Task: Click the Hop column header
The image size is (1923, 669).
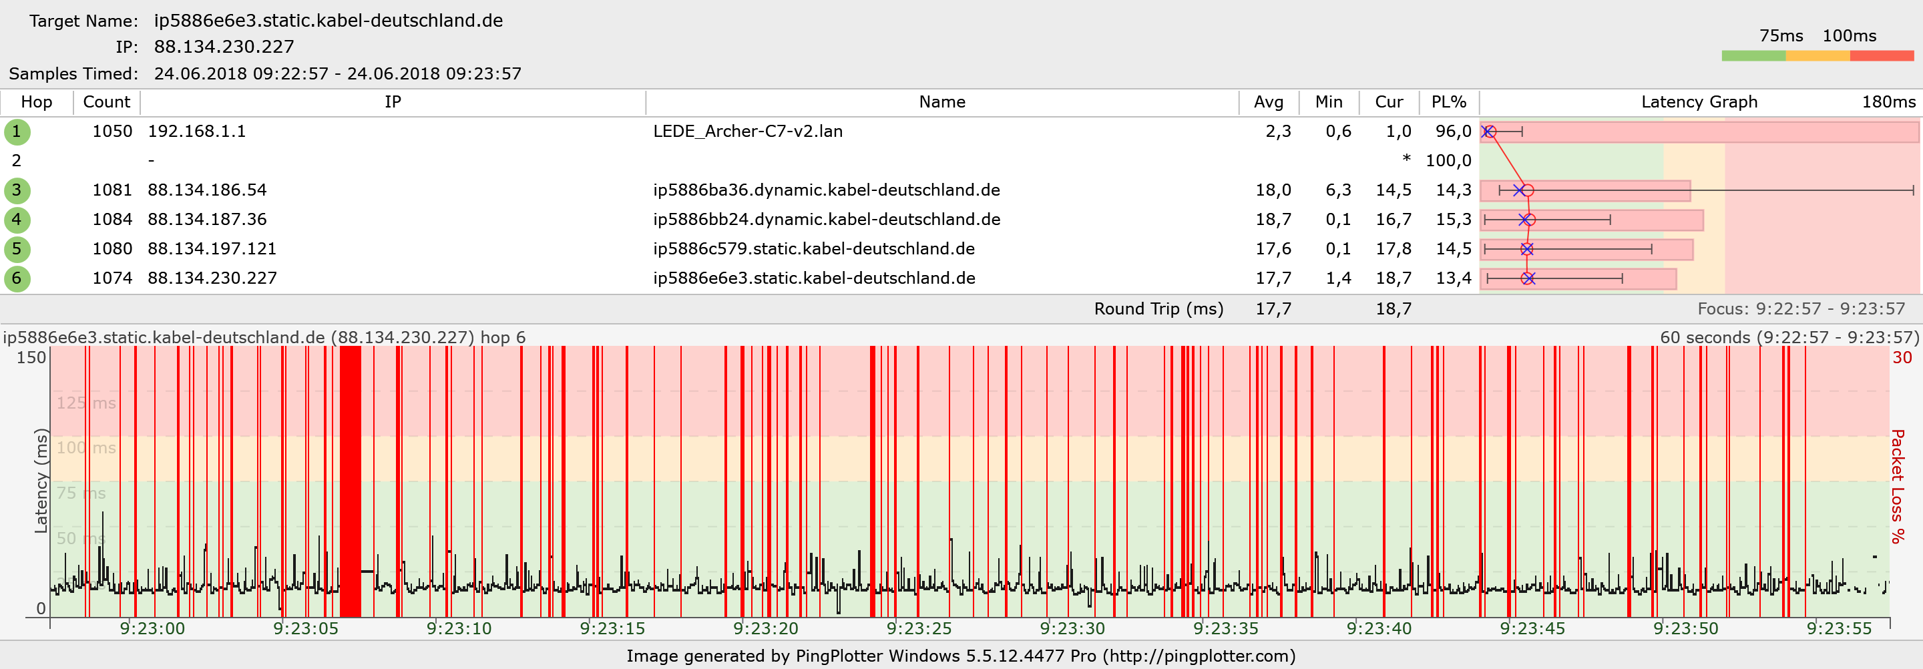Action: click(37, 102)
